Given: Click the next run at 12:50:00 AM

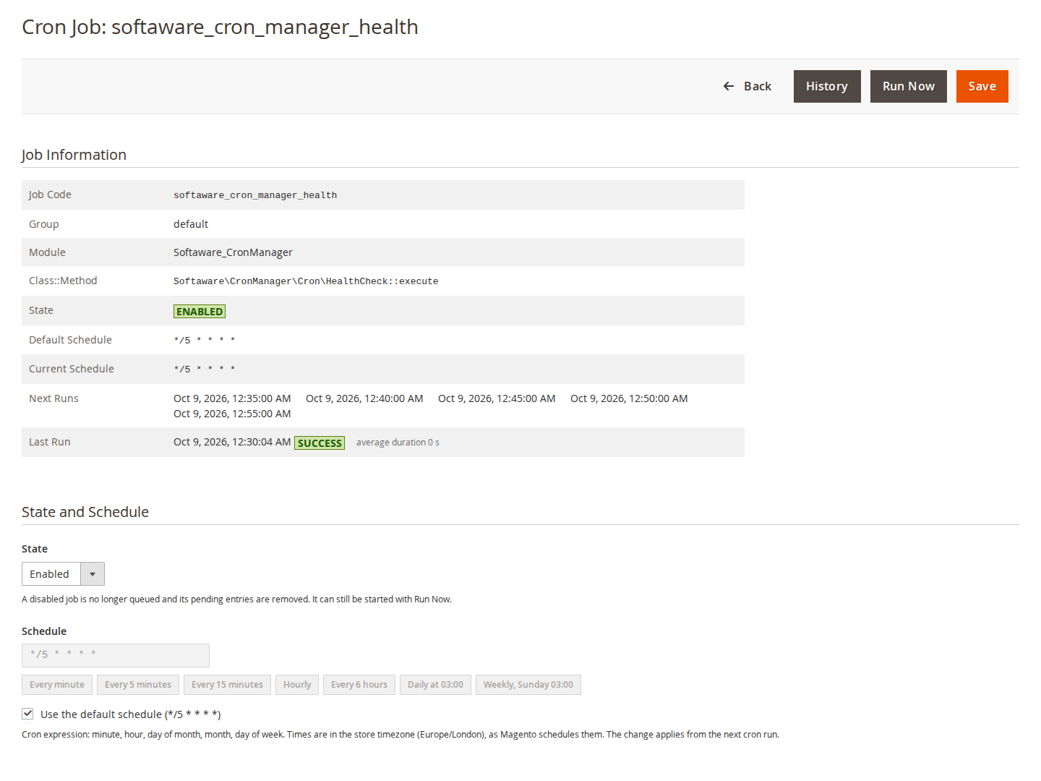Looking at the screenshot, I should (x=629, y=398).
